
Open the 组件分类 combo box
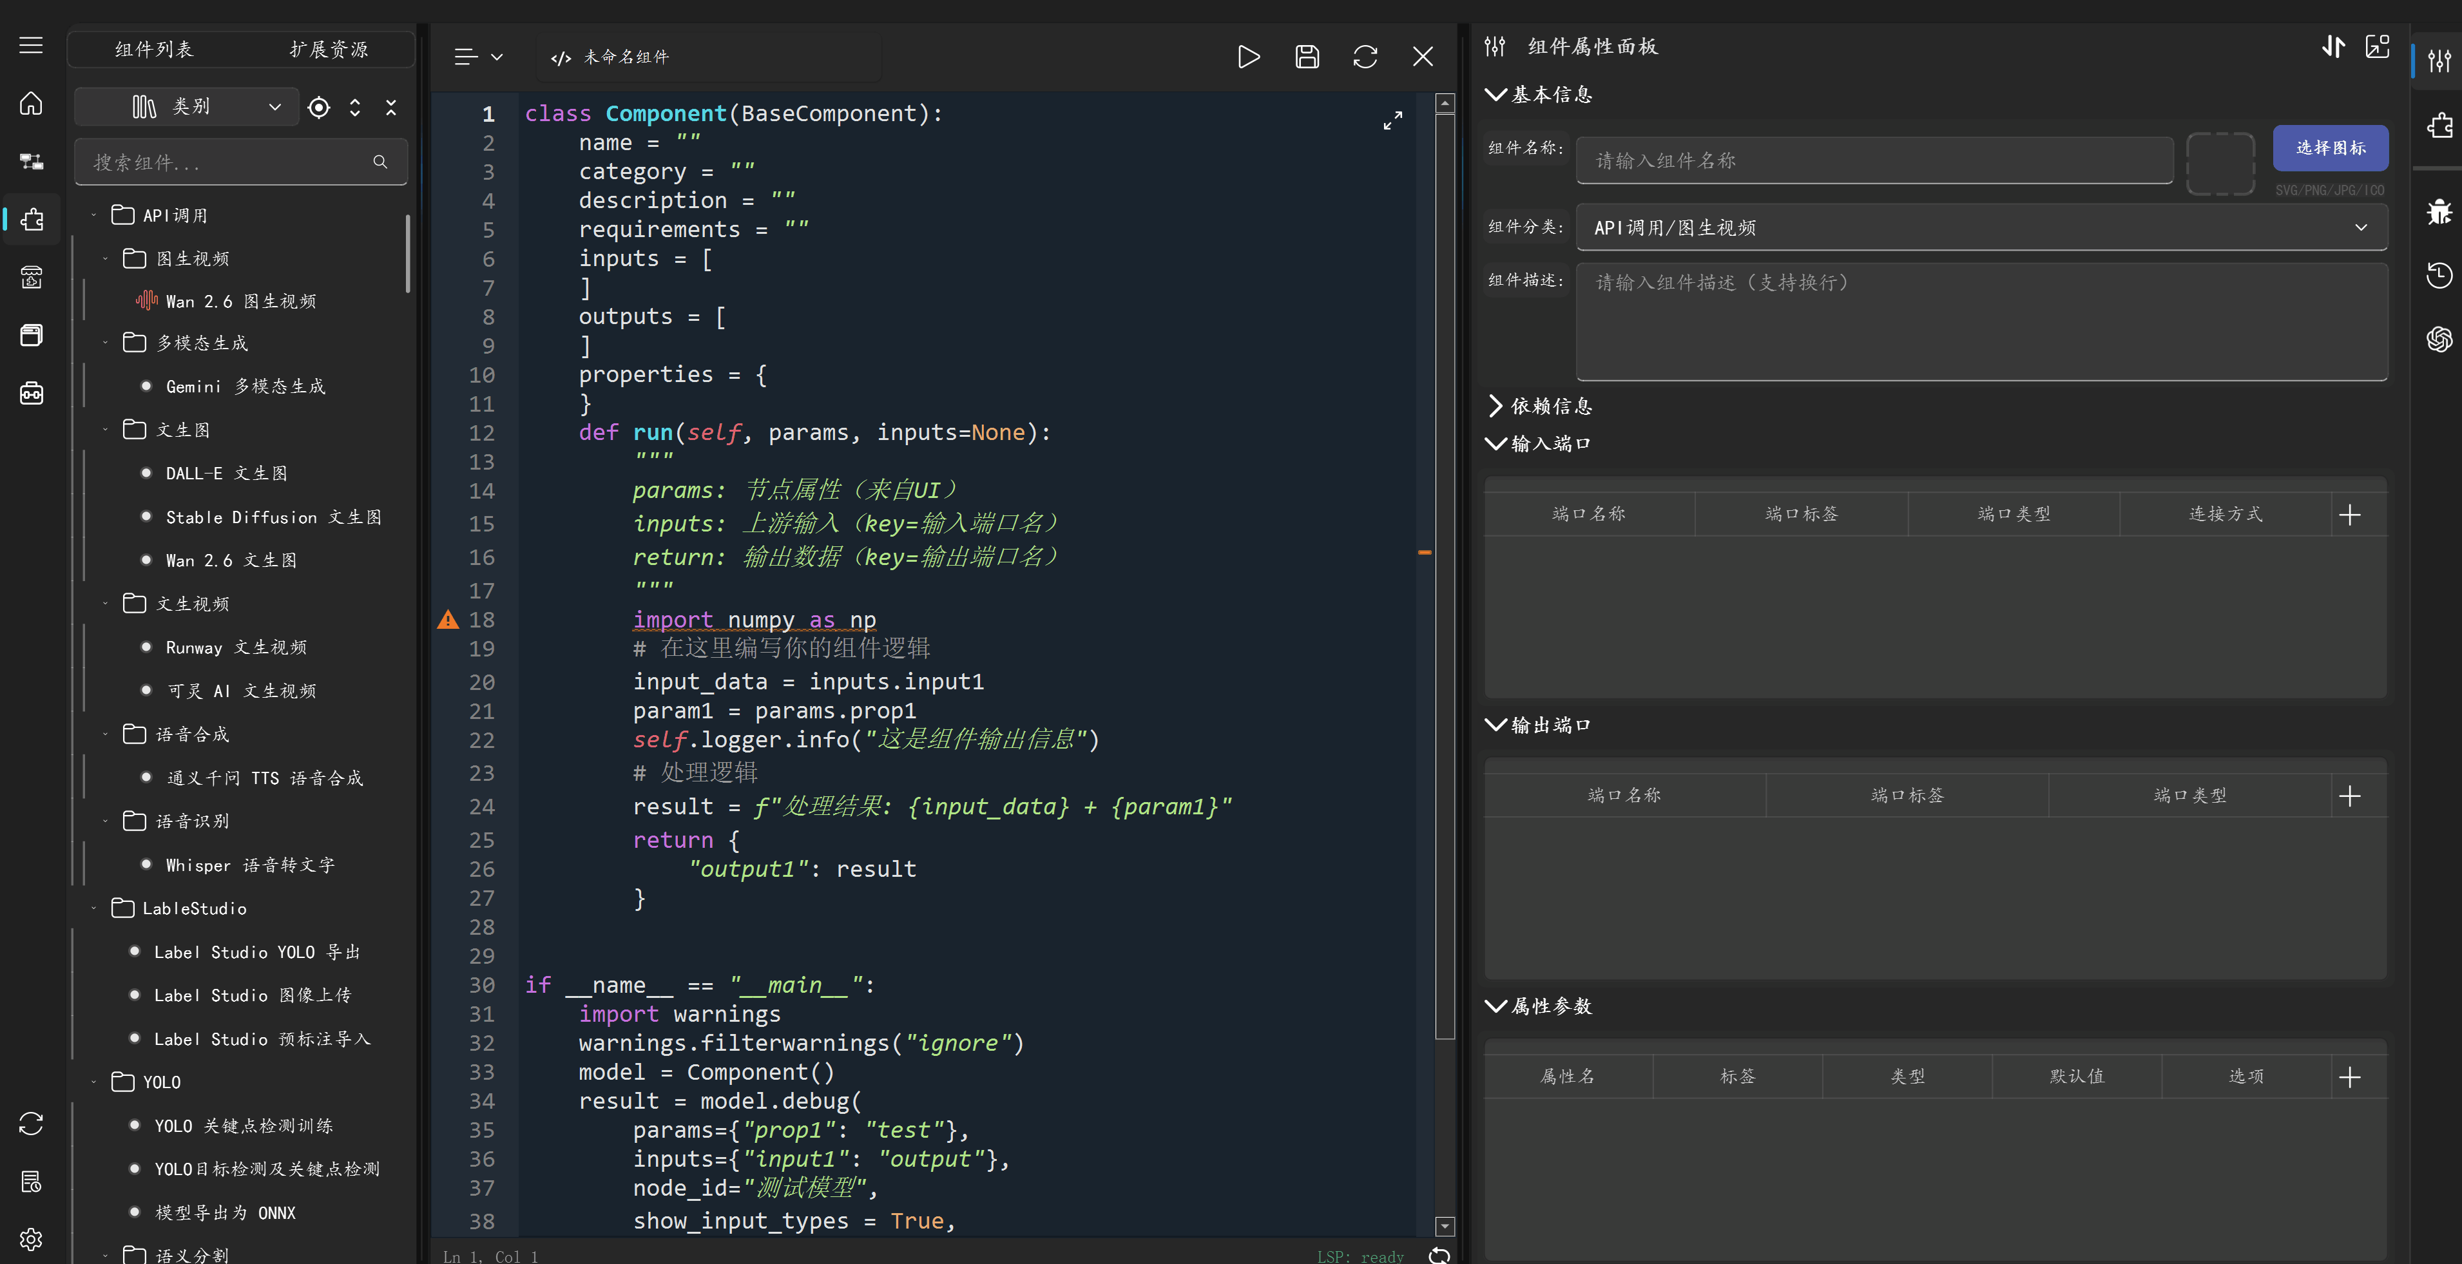[x=1981, y=227]
